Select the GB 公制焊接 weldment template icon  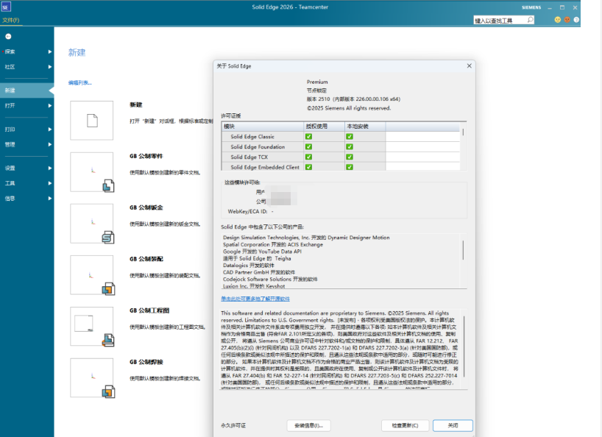pyautogui.click(x=92, y=377)
